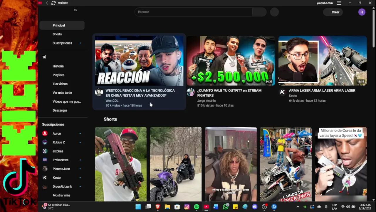
Task: Launch Brave browser from taskbar
Action: (x=158, y=207)
